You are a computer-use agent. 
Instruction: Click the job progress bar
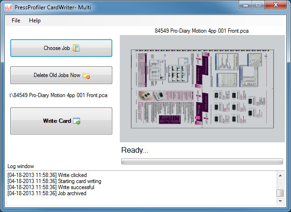(x=202, y=162)
